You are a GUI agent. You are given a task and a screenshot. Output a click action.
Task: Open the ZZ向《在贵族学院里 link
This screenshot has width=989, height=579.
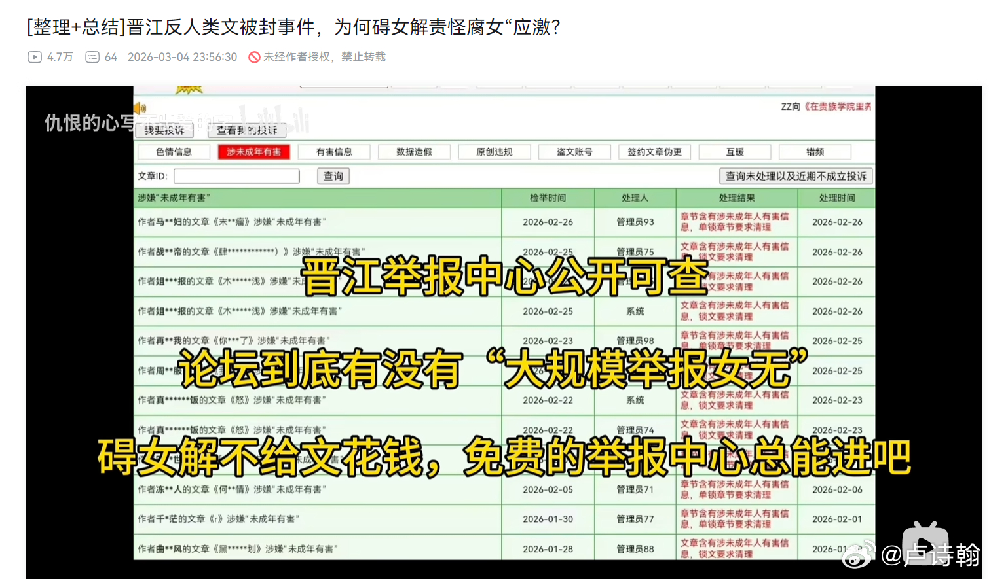[x=826, y=107]
